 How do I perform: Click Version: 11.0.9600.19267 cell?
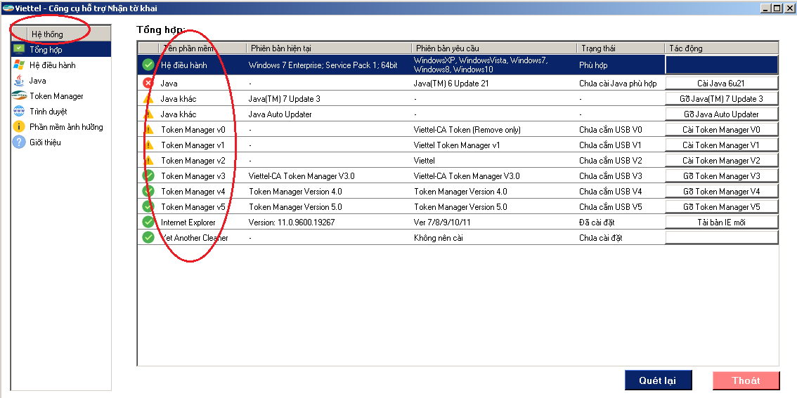[291, 223]
